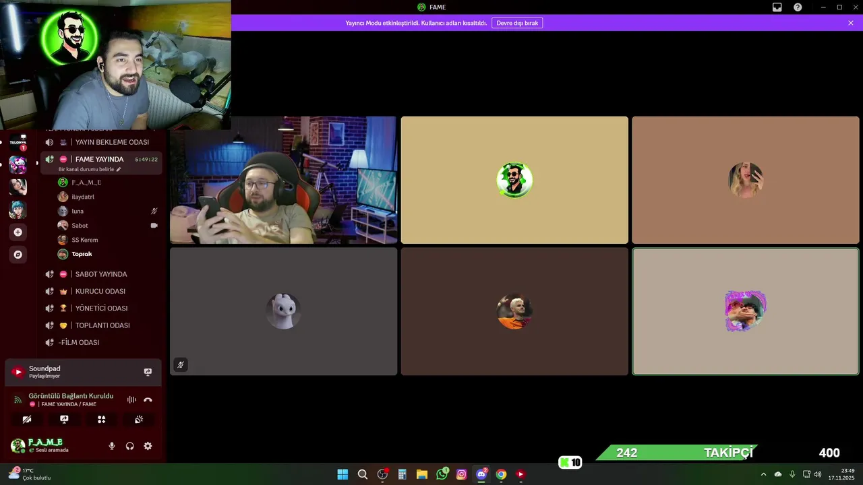
Task: Open Görüntülü Bağlantı Kuruldu connection details
Action: pos(71,396)
